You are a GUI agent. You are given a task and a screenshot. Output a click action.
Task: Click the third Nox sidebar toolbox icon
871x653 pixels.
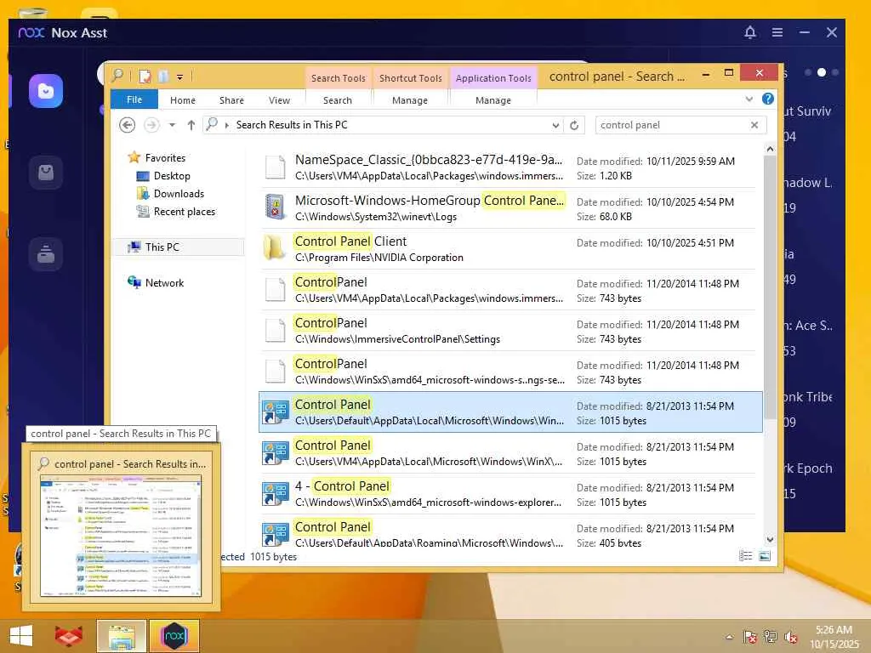point(46,254)
